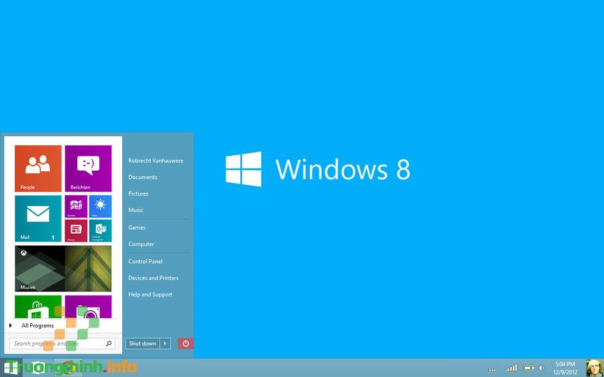Open Chrome from the taskbar
The width and height of the screenshot is (604, 377).
68,368
